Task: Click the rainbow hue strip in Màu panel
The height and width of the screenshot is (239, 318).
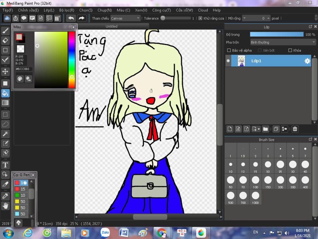Action: pyautogui.click(x=72, y=60)
